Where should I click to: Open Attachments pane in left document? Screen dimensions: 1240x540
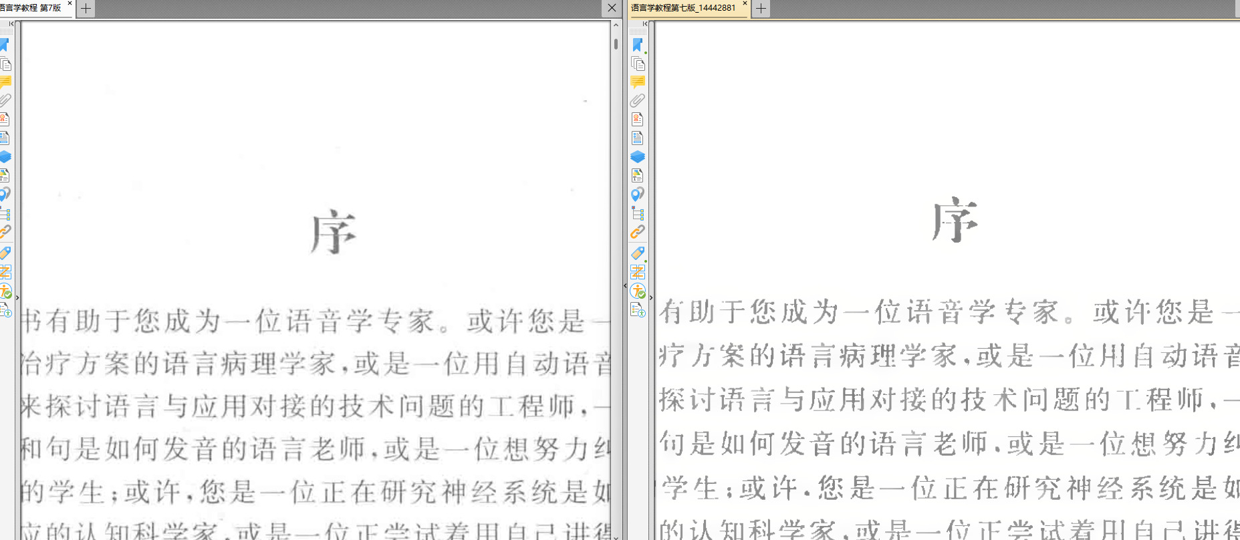pos(5,100)
